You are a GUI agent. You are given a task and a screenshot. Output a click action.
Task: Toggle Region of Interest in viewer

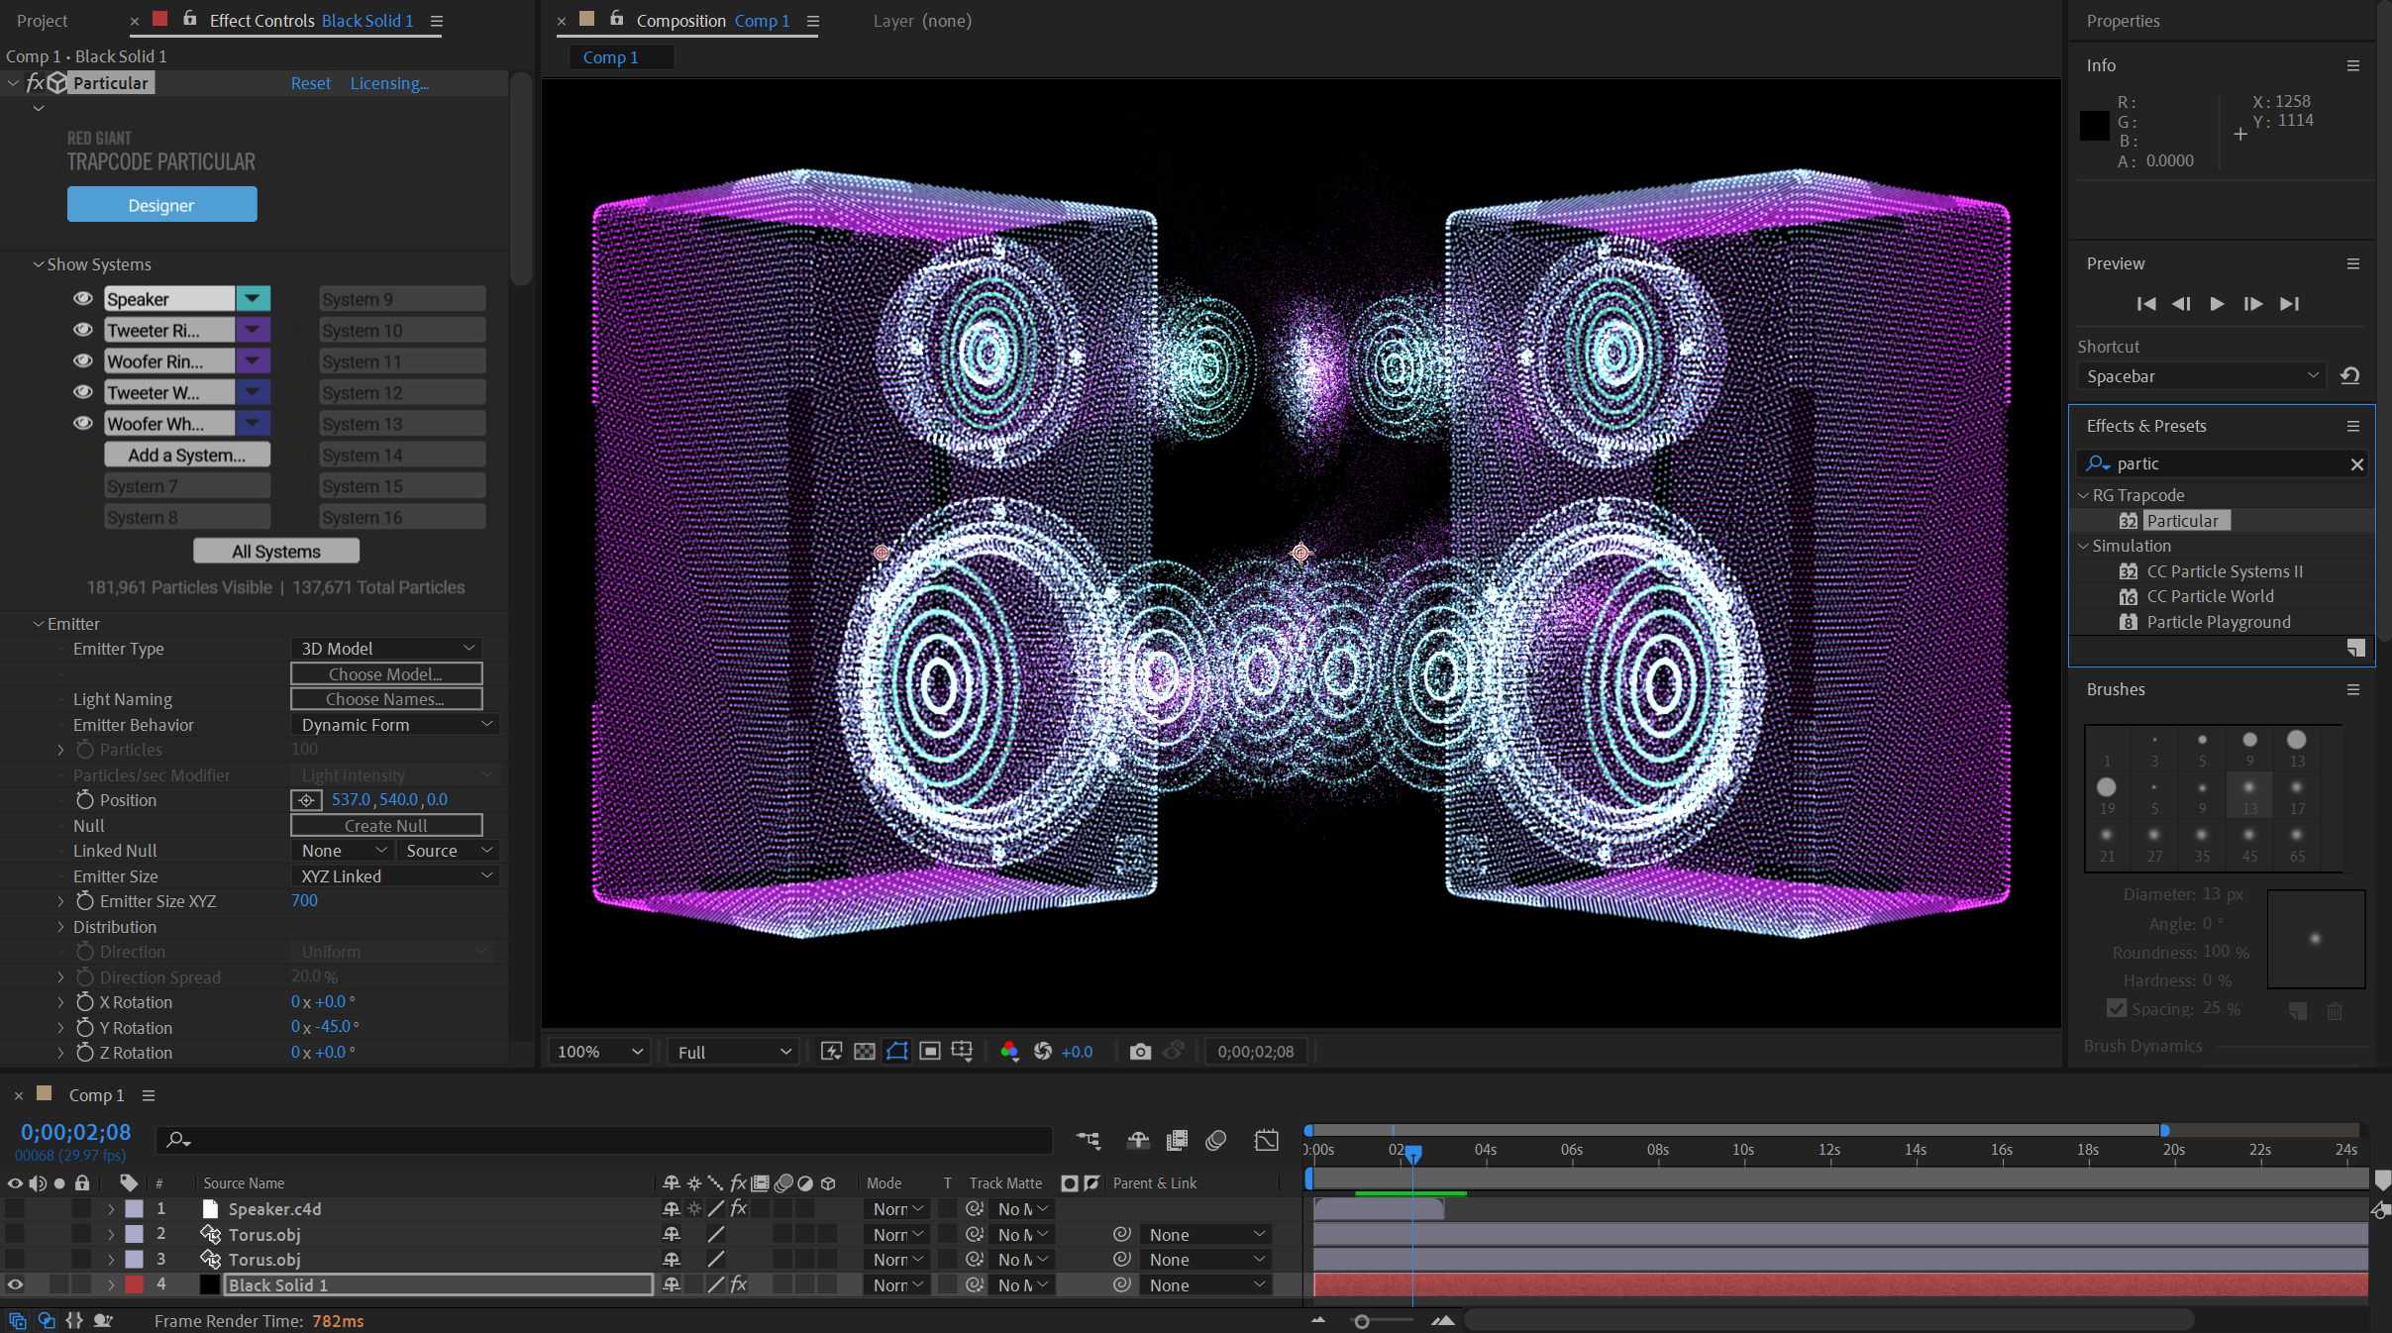930,1052
